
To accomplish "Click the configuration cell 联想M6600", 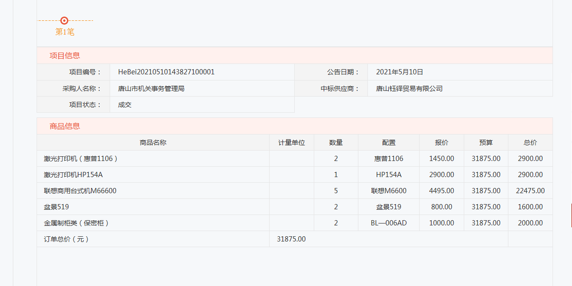I will (389, 191).
